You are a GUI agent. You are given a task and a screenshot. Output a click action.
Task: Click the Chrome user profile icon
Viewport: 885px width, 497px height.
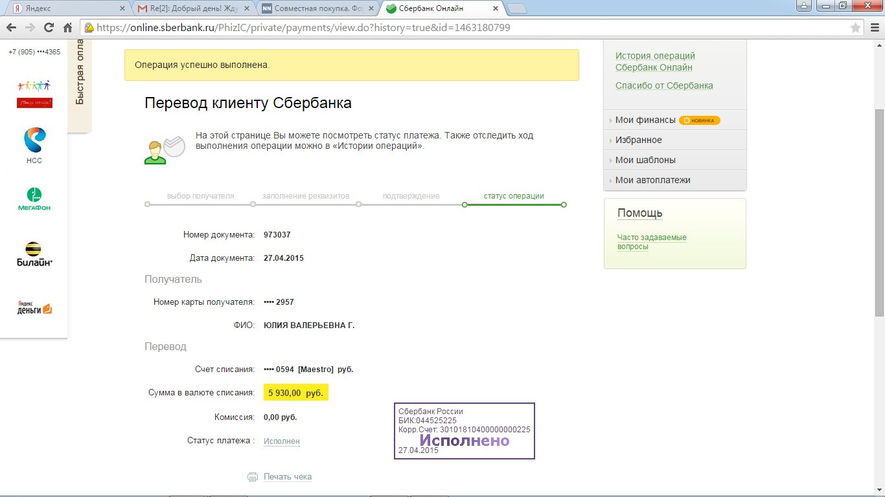coord(804,6)
